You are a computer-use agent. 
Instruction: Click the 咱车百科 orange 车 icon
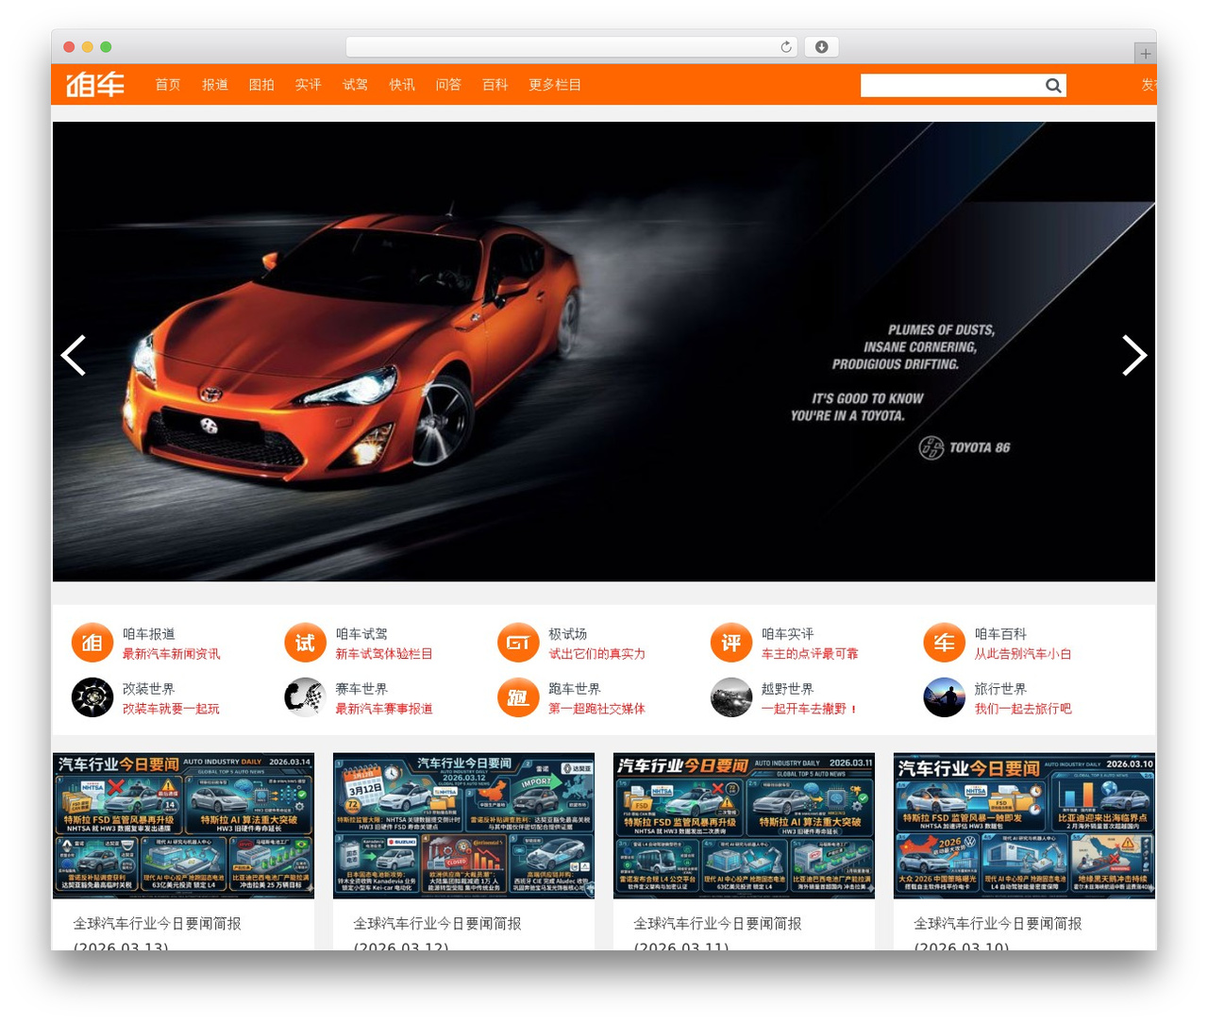pos(945,644)
